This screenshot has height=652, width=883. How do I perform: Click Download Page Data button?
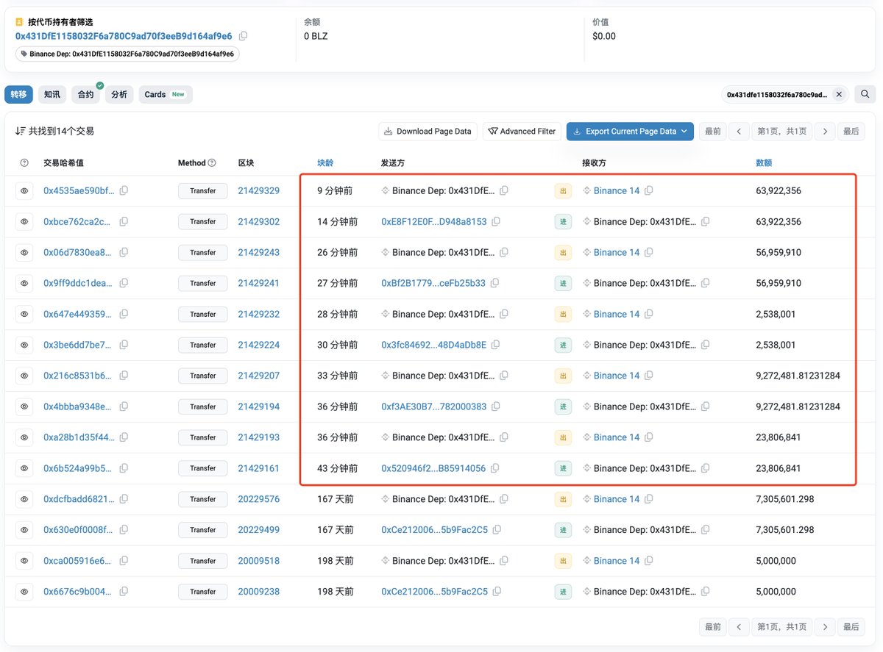[x=428, y=131]
